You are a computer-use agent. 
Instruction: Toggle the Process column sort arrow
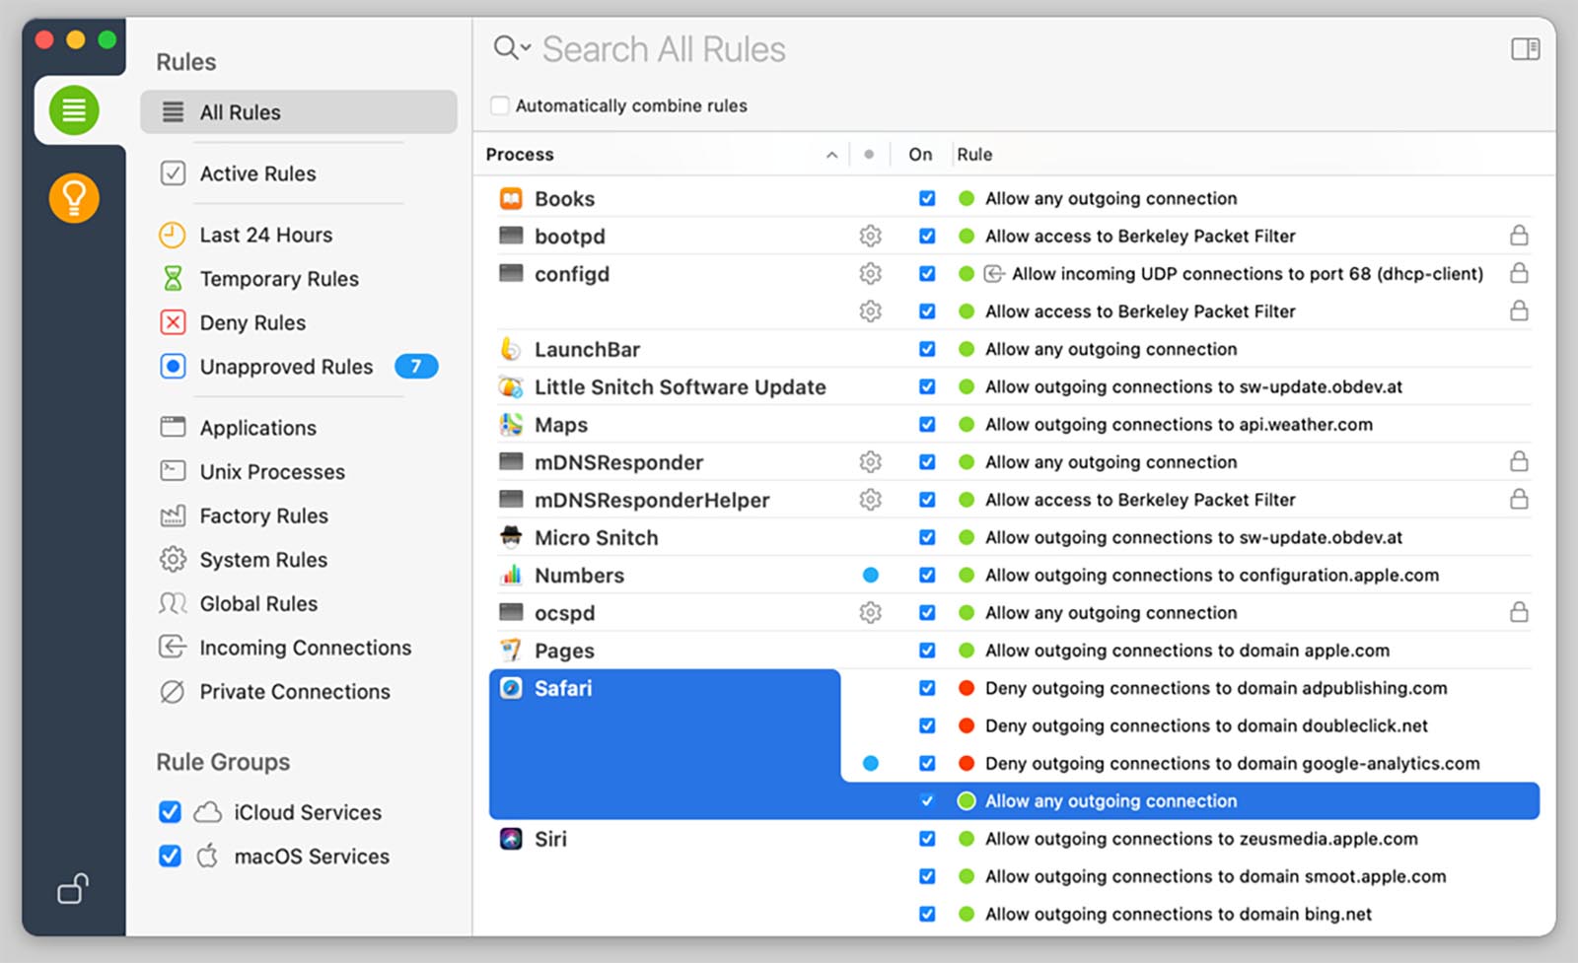(x=831, y=155)
